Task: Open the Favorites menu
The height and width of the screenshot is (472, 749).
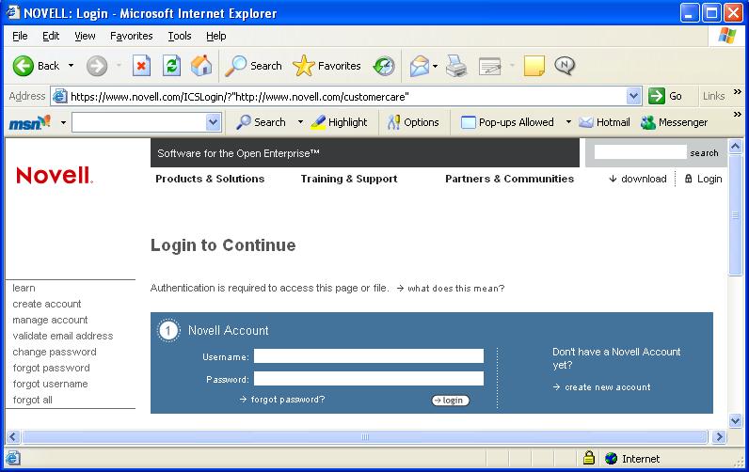Action: [132, 36]
